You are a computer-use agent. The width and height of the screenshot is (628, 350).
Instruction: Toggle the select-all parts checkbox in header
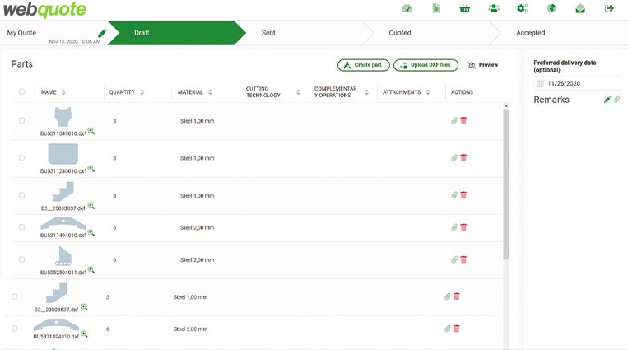tap(22, 92)
